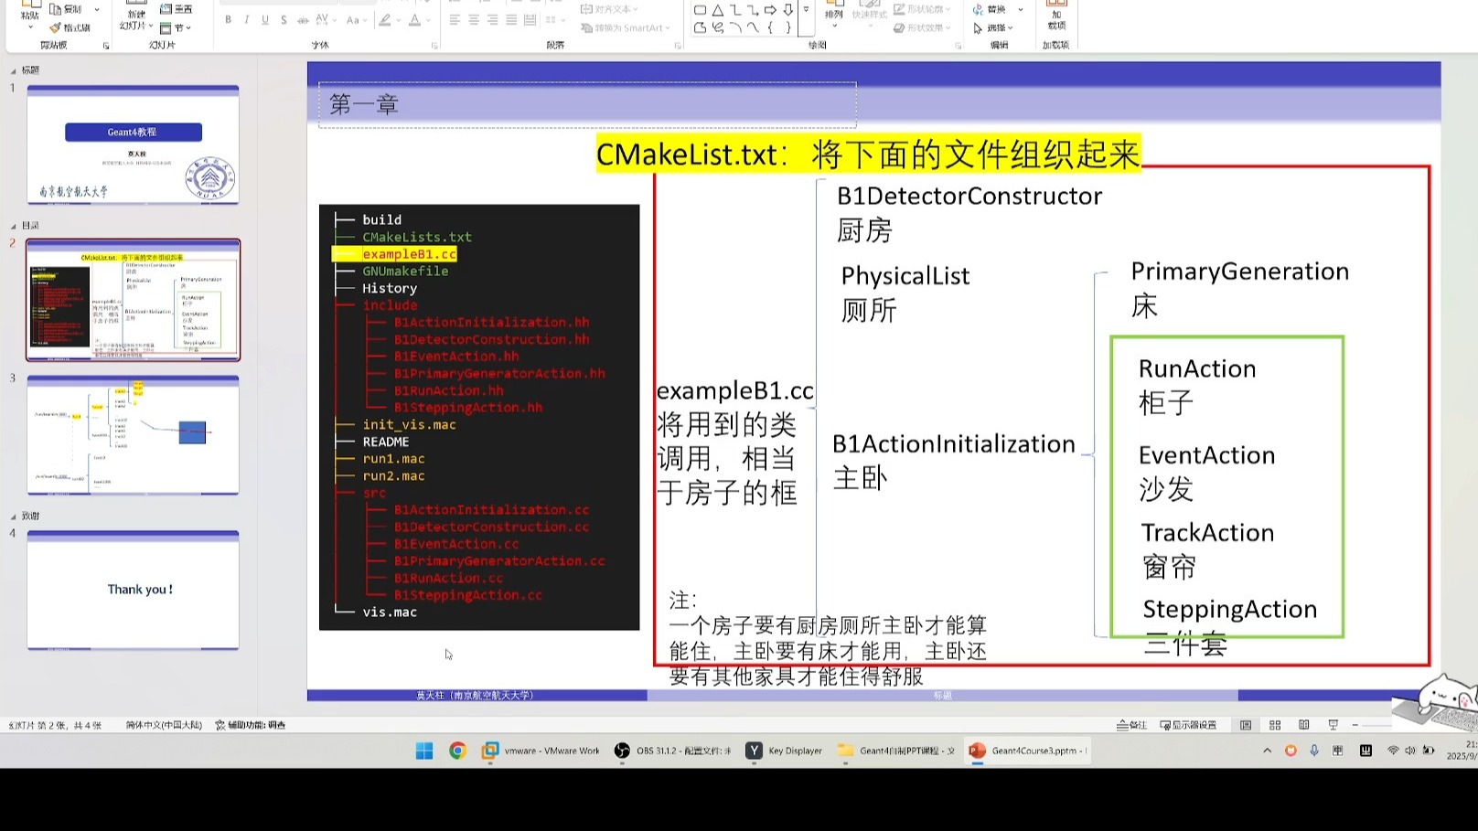Click the PhysicalList text on slide
The height and width of the screenshot is (831, 1478).
[x=905, y=276]
